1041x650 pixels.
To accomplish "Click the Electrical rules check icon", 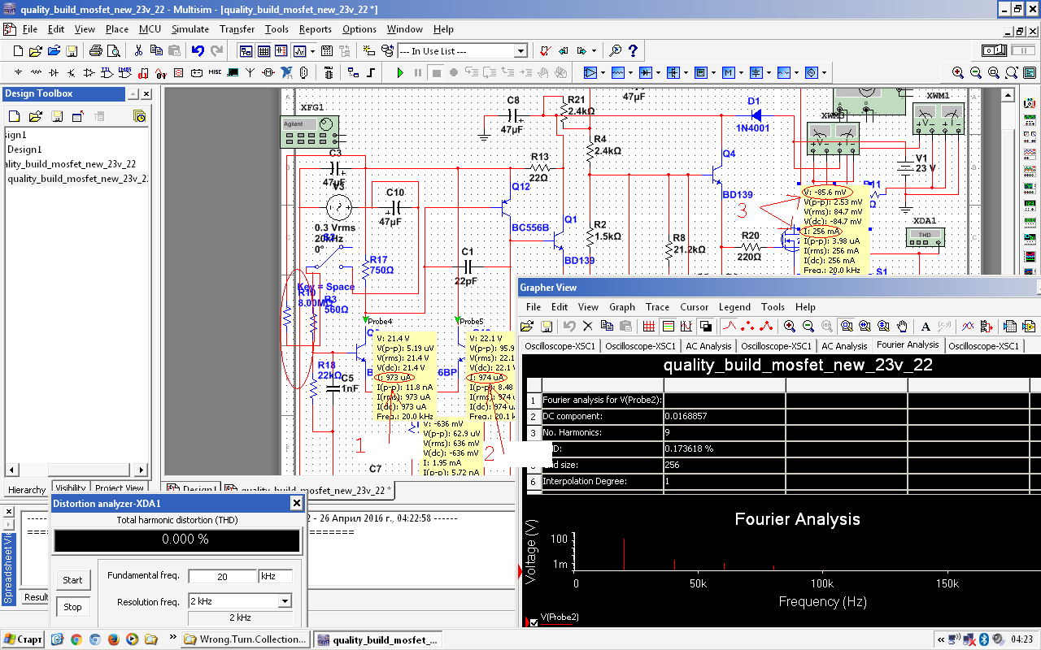I will [x=546, y=50].
